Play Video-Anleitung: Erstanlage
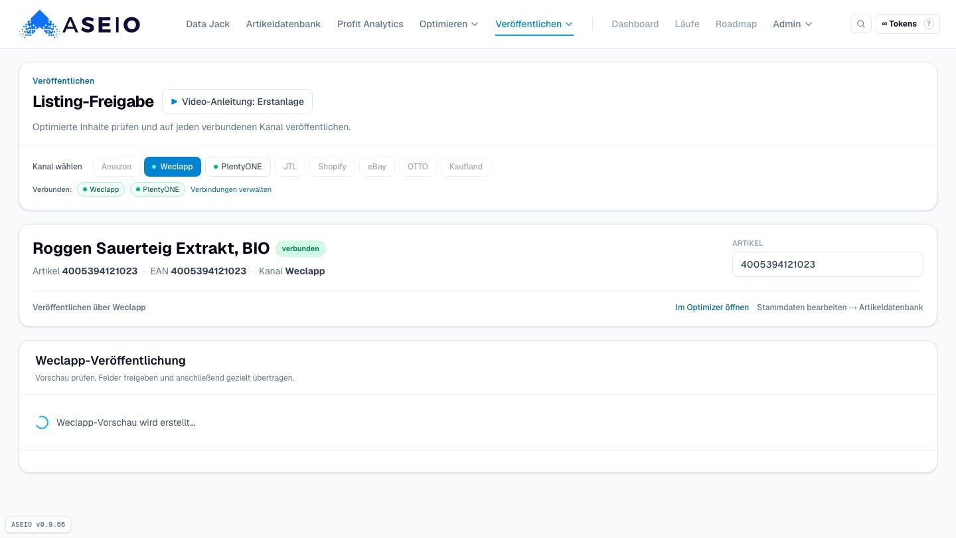Viewport: 956px width, 538px height. (x=237, y=102)
